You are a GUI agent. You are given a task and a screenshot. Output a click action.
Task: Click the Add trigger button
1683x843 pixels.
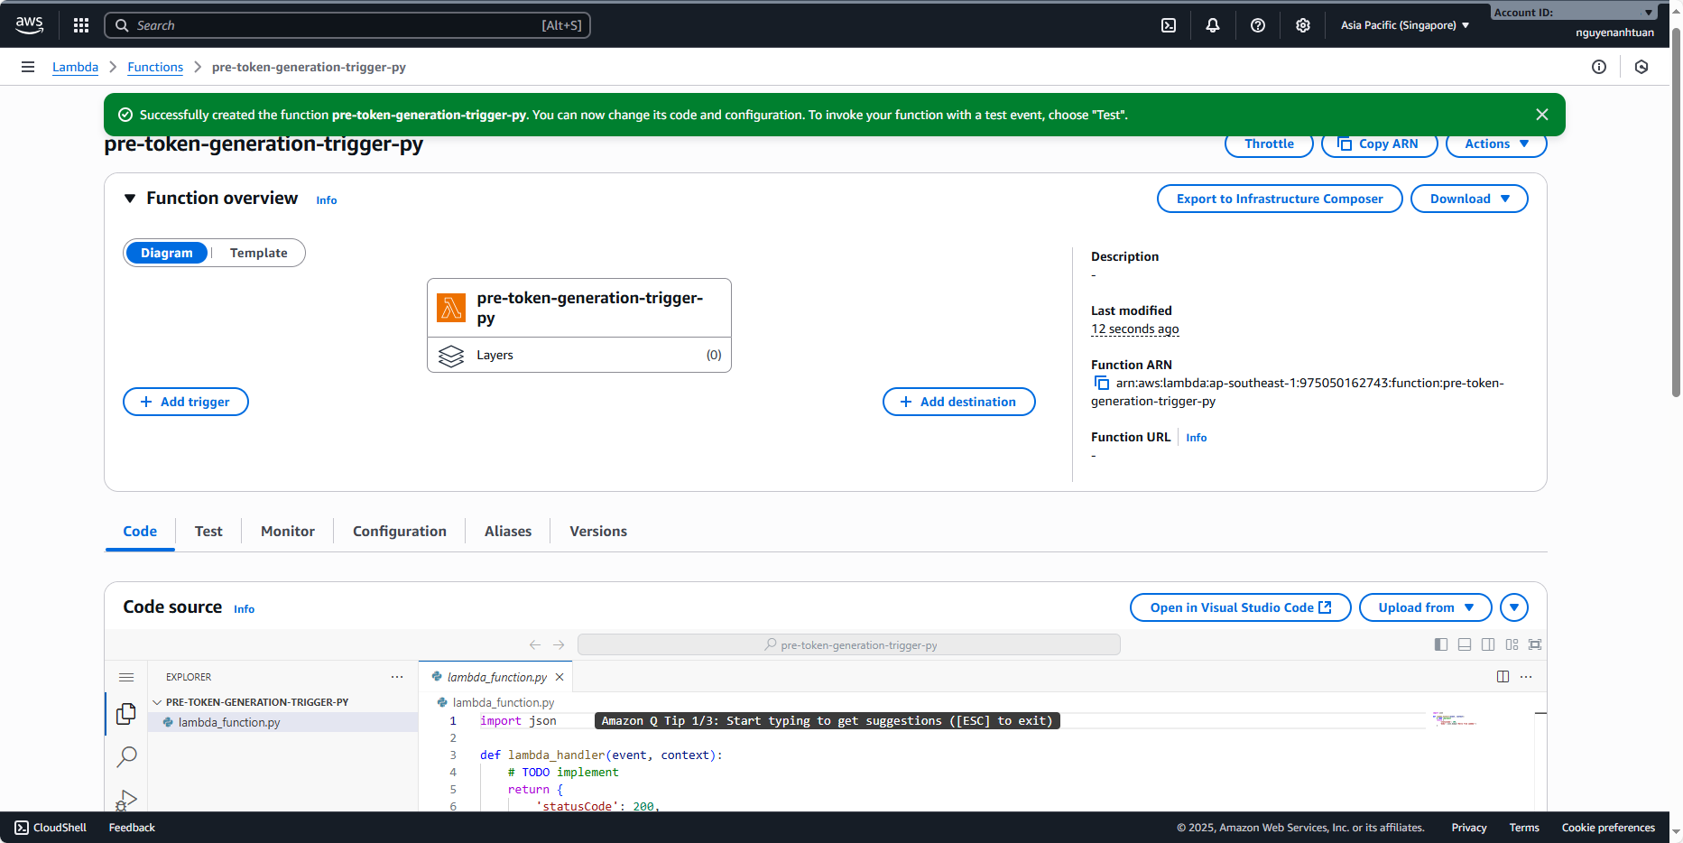click(186, 402)
